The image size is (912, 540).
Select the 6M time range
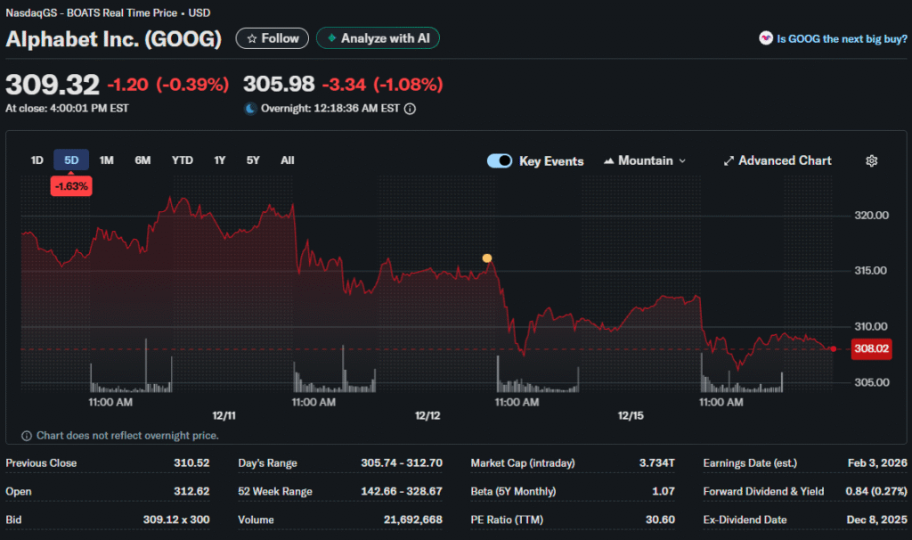(x=142, y=160)
